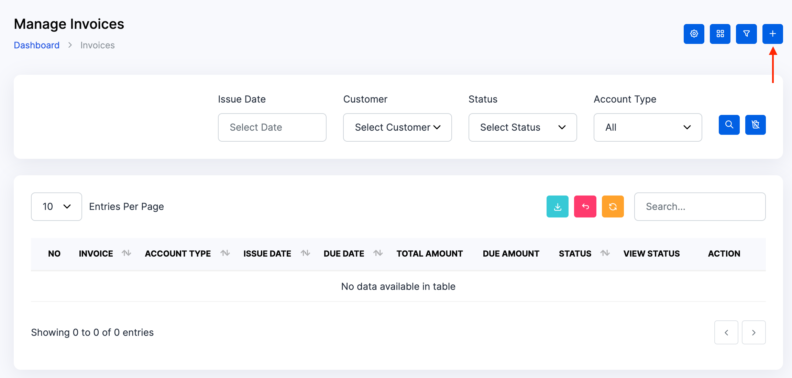Click into the table Search box
Viewport: 792px width, 378px height.
[700, 206]
